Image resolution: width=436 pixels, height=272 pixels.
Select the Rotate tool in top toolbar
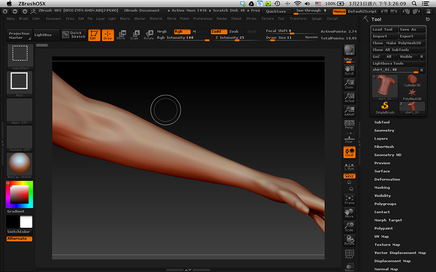coord(149,35)
